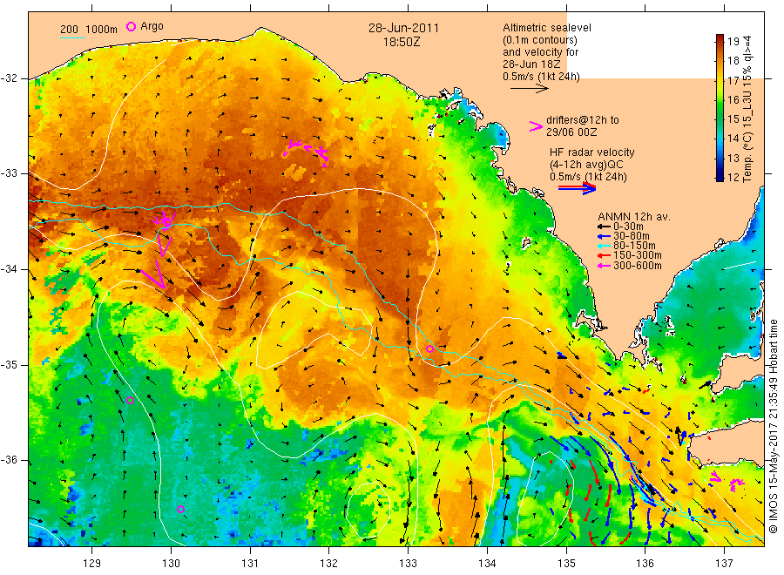
Task: Click the magenta drifter track near 131.7E, 32.7S
Action: tap(306, 152)
